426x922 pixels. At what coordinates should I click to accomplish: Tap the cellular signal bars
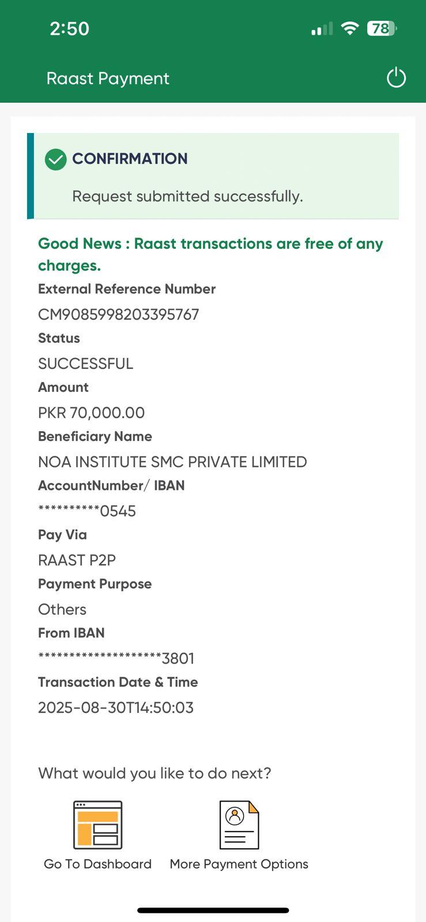click(322, 29)
